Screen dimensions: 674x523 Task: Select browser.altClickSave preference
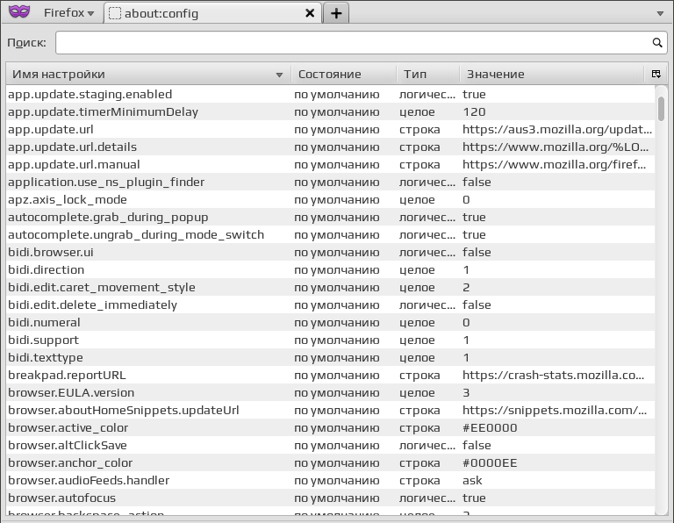[x=331, y=445]
